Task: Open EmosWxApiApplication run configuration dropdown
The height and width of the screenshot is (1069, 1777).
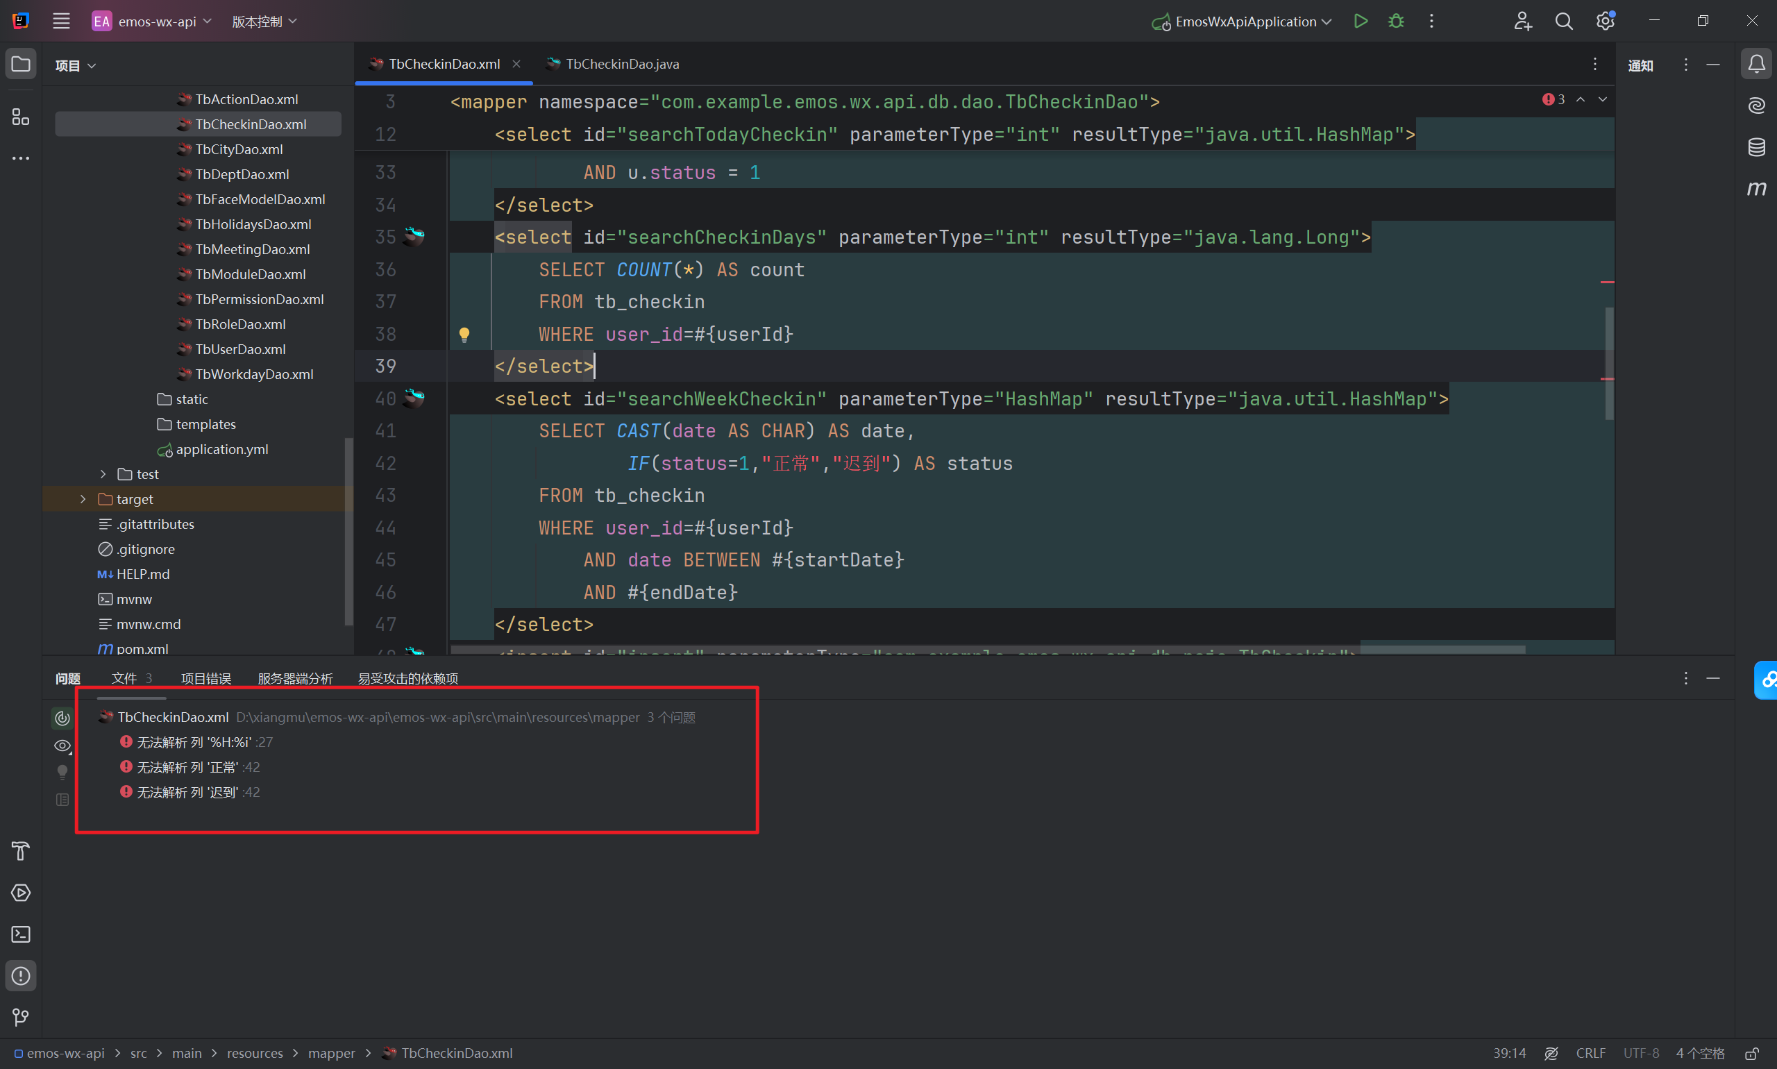Action: (x=1242, y=21)
